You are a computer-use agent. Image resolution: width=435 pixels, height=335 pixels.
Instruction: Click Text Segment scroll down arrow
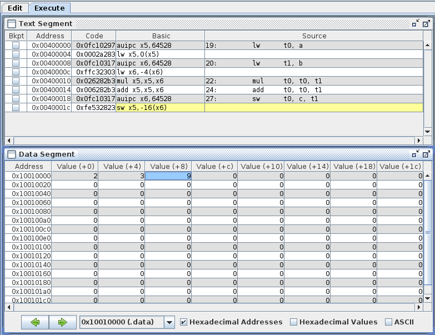pyautogui.click(x=428, y=132)
